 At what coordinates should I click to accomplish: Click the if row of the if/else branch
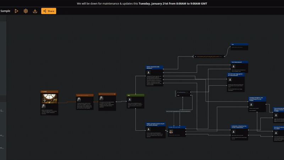pos(183,92)
